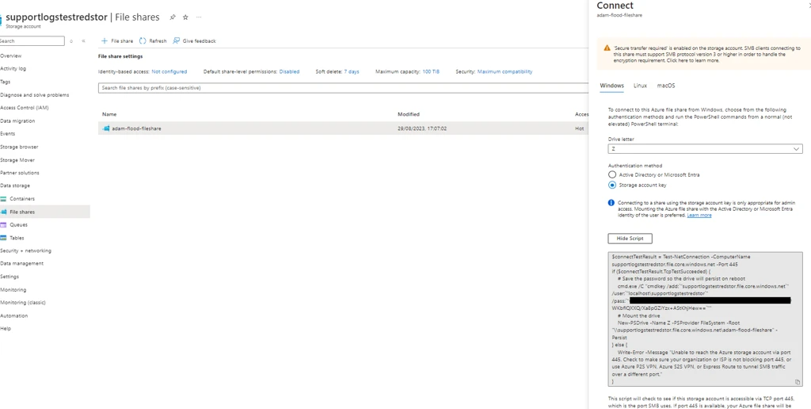Viewport: 811px width, 409px height.
Task: Click the Hot access tier cell
Action: tap(579, 128)
